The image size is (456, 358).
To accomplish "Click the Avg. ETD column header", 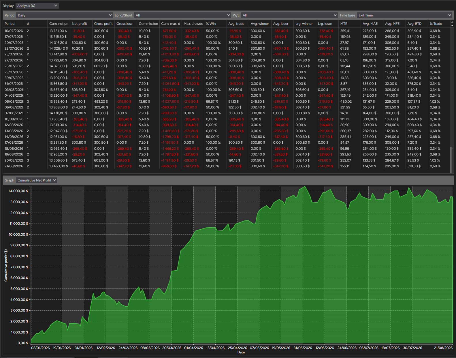I will tap(417, 24).
